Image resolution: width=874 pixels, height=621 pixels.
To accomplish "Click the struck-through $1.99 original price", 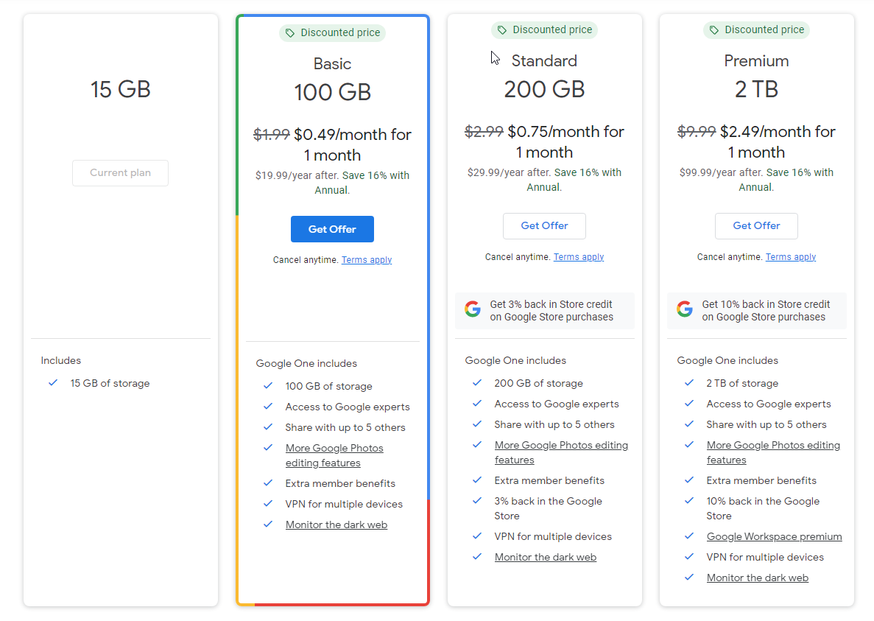I will [272, 134].
